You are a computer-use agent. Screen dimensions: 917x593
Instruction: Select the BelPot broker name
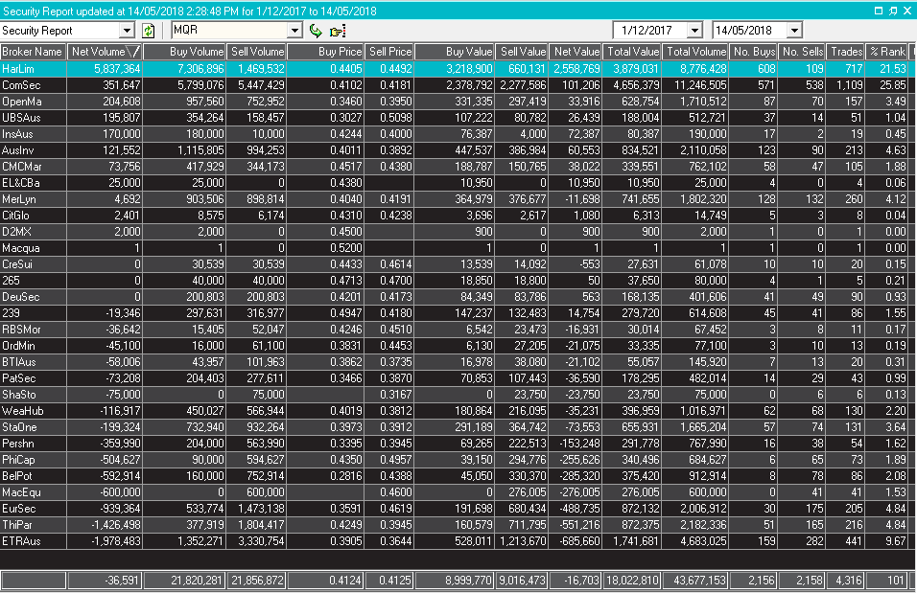pyautogui.click(x=17, y=477)
